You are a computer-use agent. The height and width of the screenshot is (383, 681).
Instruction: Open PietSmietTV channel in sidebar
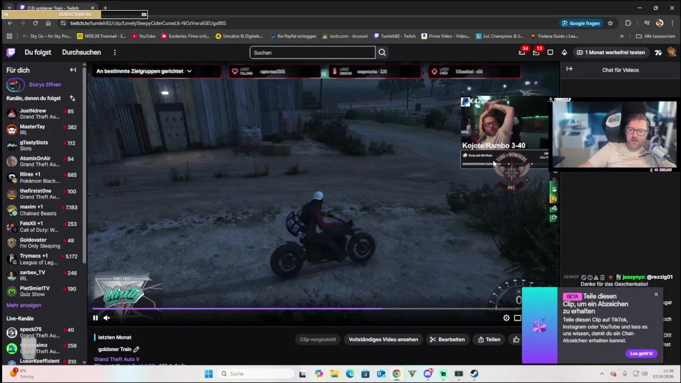point(41,292)
